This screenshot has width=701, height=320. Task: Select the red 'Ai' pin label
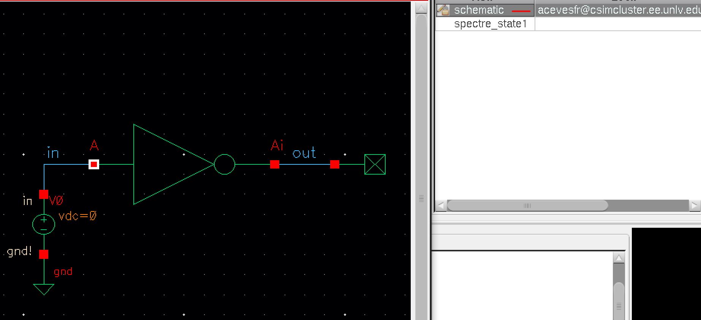[x=277, y=145]
